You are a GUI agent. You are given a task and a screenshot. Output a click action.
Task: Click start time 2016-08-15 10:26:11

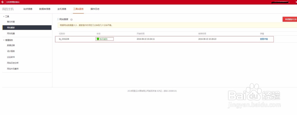click(x=146, y=39)
